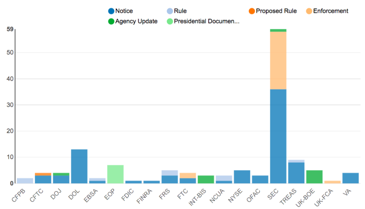Click the OFAC Notice bar
The width and height of the screenshot is (365, 209).
coord(260,180)
